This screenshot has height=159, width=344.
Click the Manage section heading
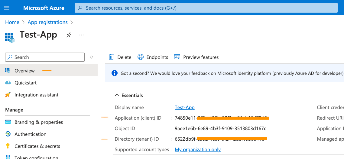[14, 109]
